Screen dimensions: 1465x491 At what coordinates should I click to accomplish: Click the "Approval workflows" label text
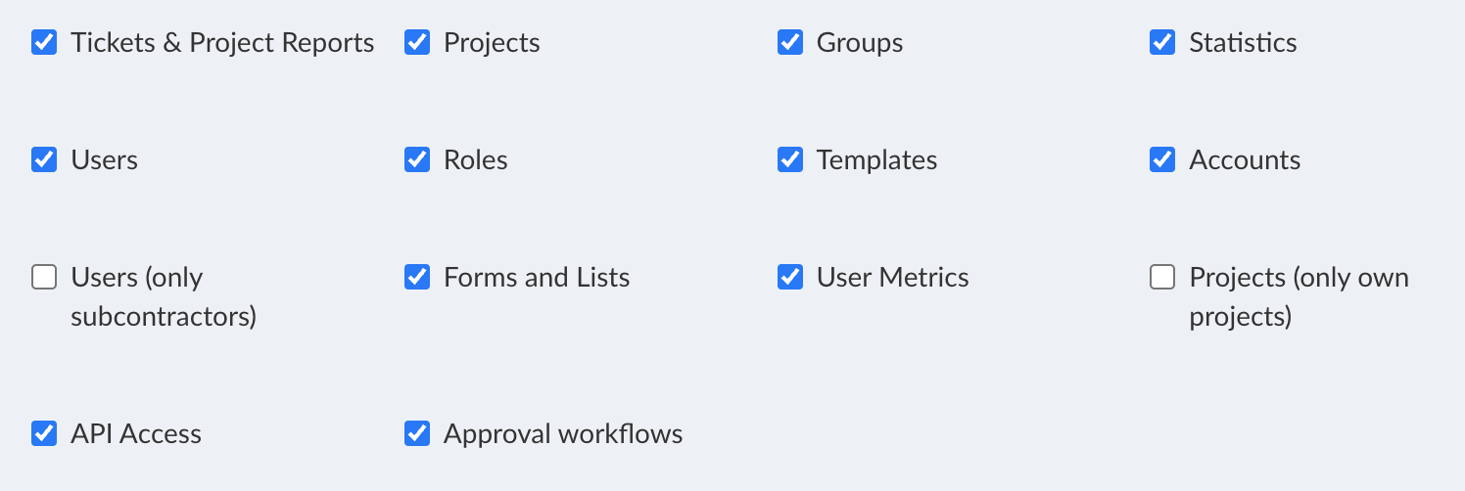click(563, 434)
